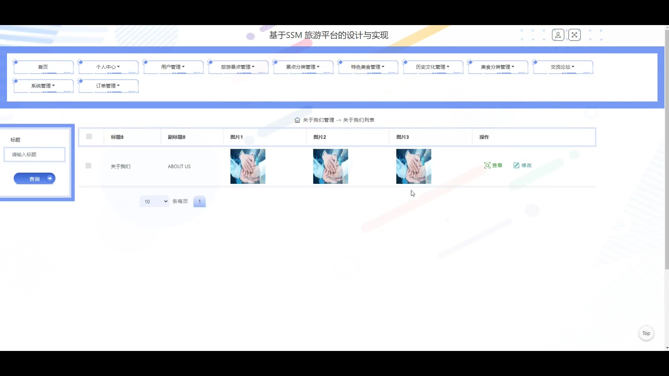Toggle the select-all header checkbox
Image resolution: width=669 pixels, height=376 pixels.
click(89, 136)
